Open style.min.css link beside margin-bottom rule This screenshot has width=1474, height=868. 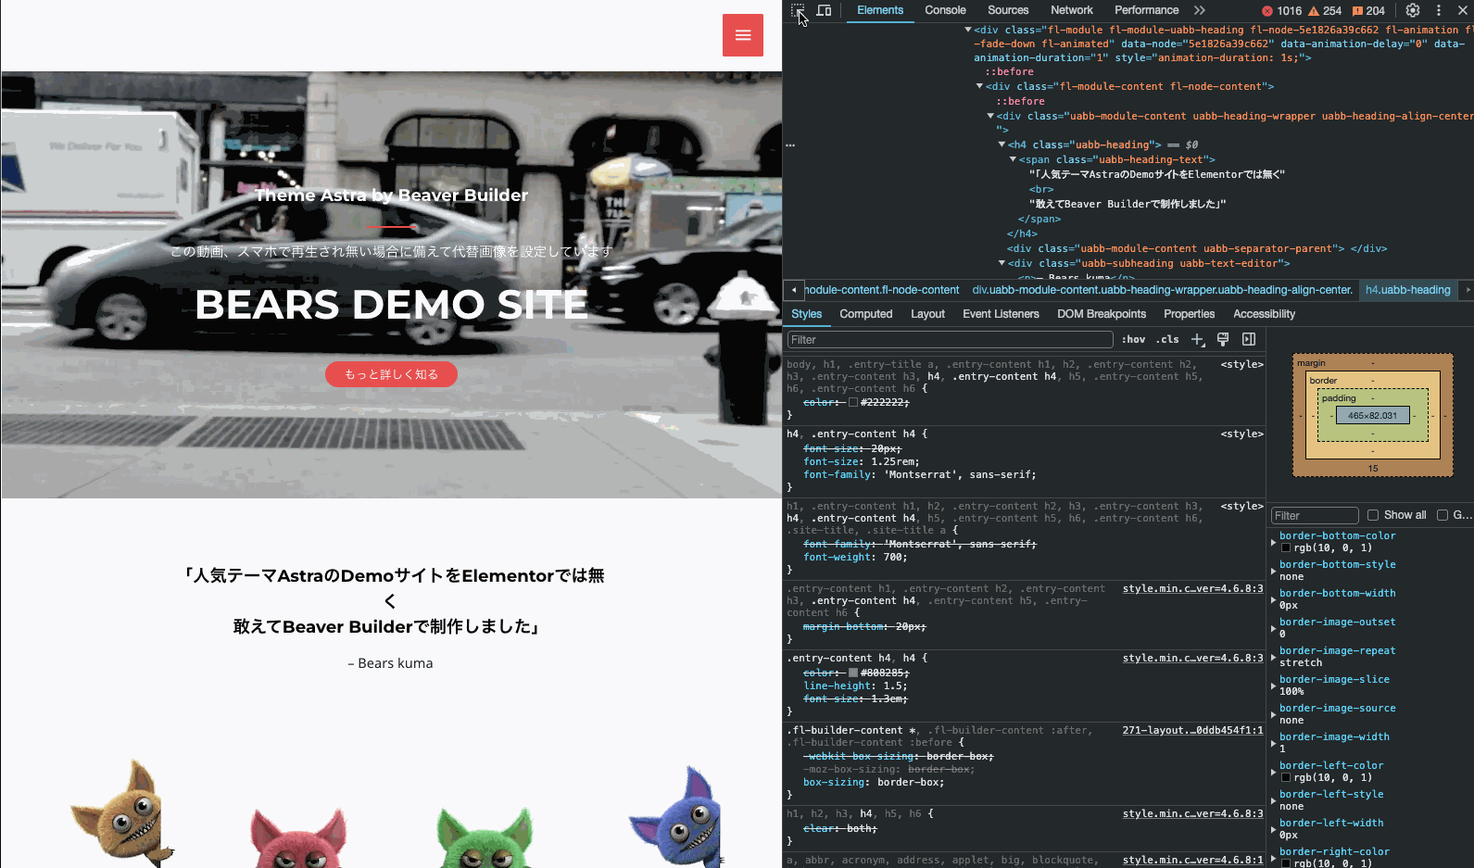[x=1192, y=589]
